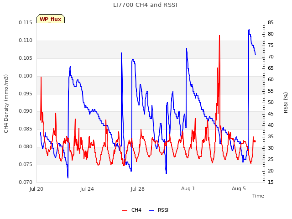Click the WP_flux annotation label
This screenshot has height=219, width=292.
click(51, 19)
